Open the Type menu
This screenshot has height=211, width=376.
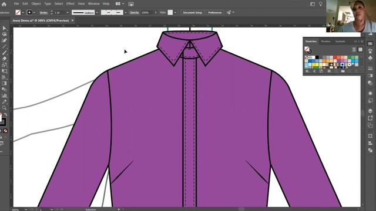pyautogui.click(x=48, y=4)
